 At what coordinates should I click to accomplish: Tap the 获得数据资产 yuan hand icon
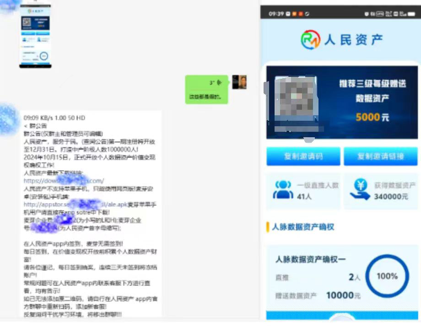click(360, 189)
